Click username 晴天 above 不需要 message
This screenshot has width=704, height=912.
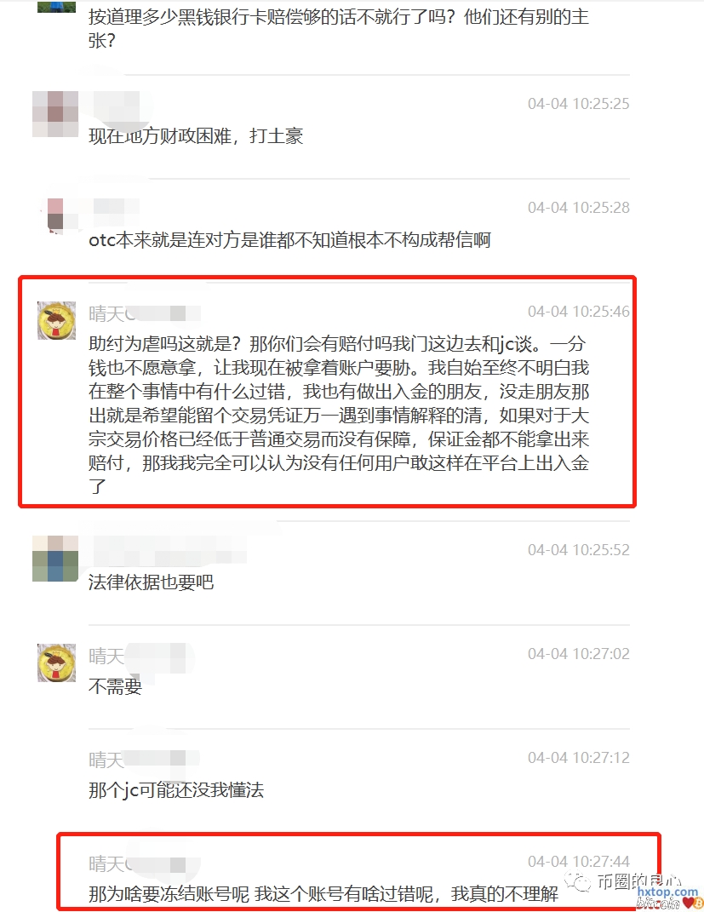(106, 656)
